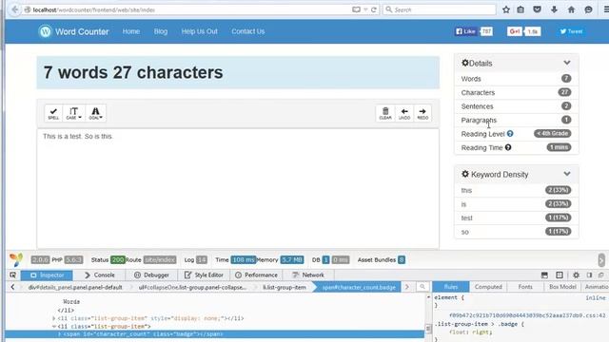Expand the hidden li display none node
Viewport: 609px width, 342px height.
coord(54,318)
